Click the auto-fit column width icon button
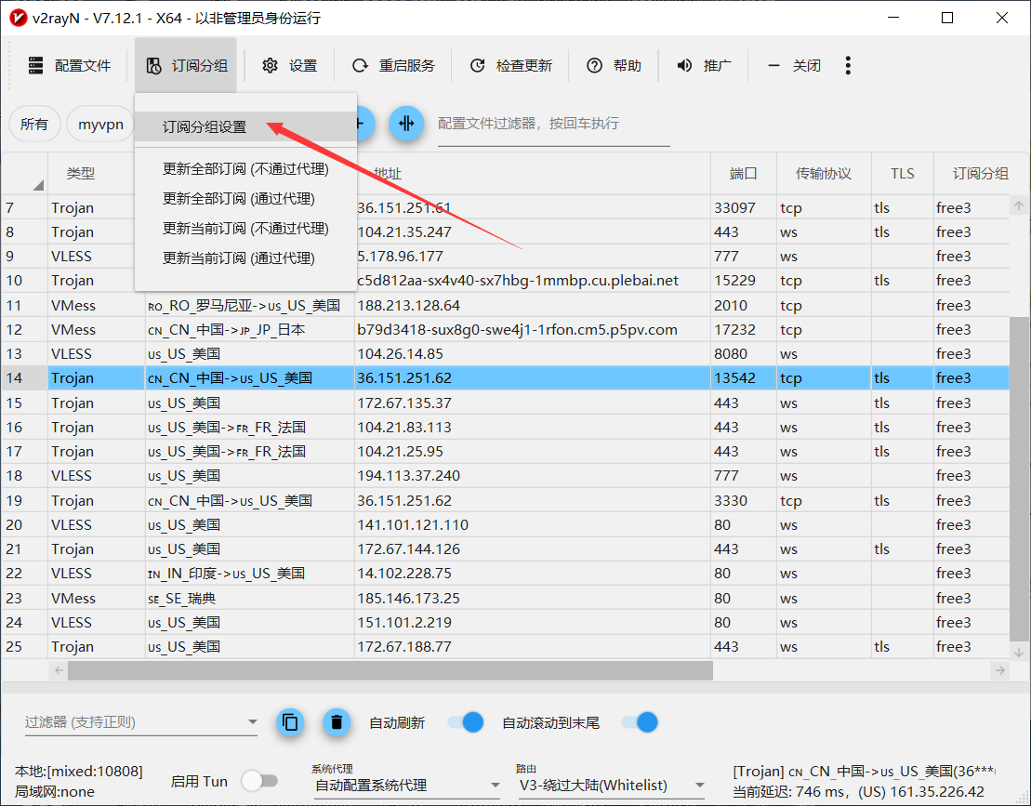Image resolution: width=1031 pixels, height=806 pixels. click(x=406, y=124)
